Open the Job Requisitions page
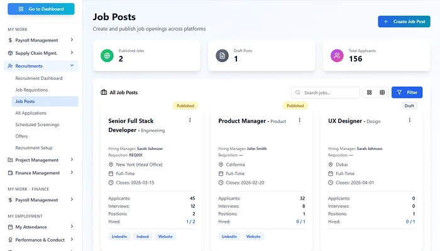 tap(31, 90)
